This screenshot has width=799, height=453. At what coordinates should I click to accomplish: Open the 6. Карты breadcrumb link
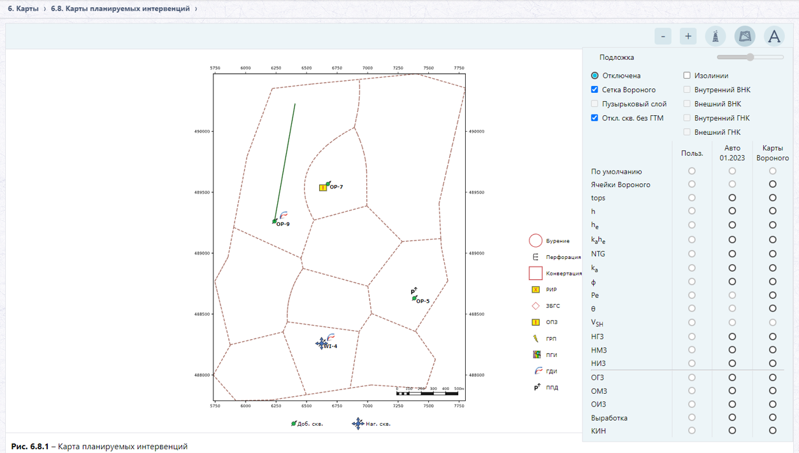tap(23, 9)
